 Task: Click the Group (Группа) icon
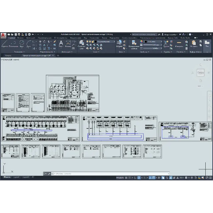click(x=166, y=44)
